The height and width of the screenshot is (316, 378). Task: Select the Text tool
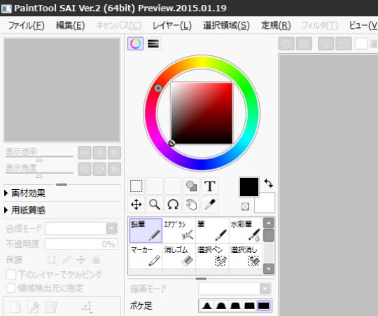[210, 186]
